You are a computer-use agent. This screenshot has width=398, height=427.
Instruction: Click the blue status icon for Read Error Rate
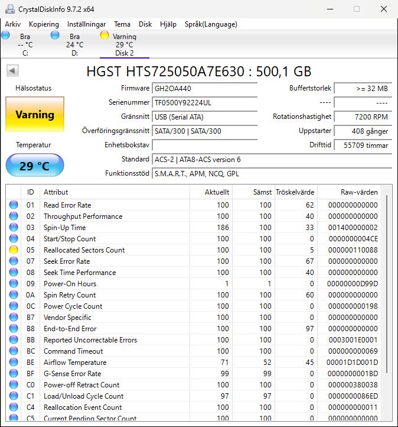(14, 205)
